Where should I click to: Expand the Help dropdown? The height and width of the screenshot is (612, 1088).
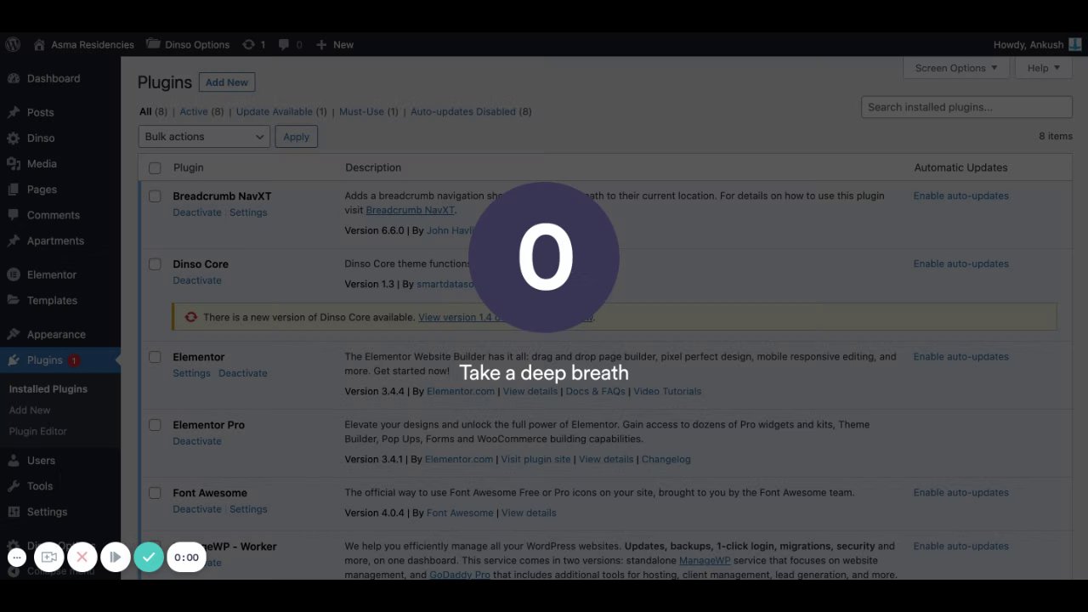[x=1044, y=68]
